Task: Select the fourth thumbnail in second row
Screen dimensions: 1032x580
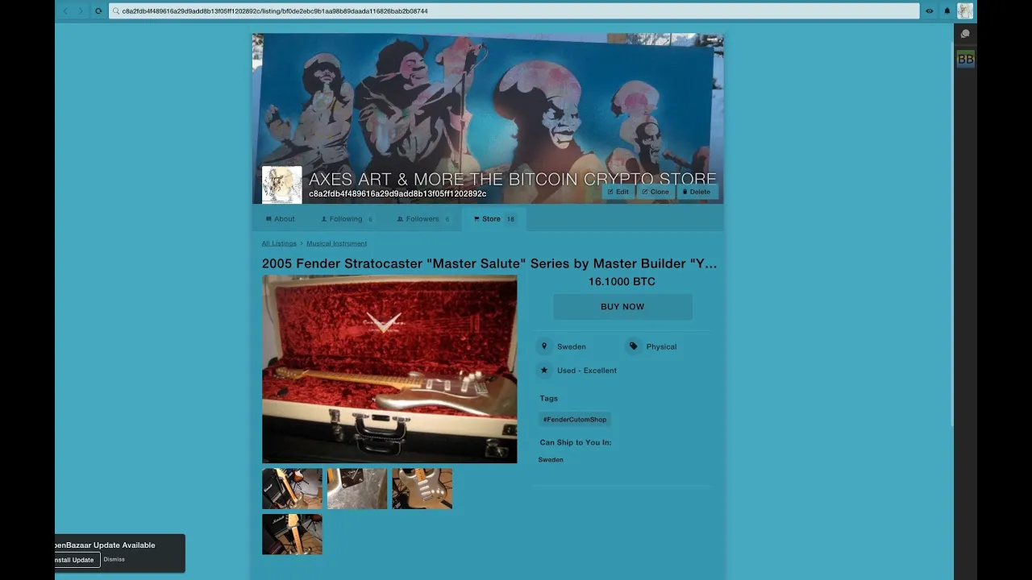Action: [292, 534]
